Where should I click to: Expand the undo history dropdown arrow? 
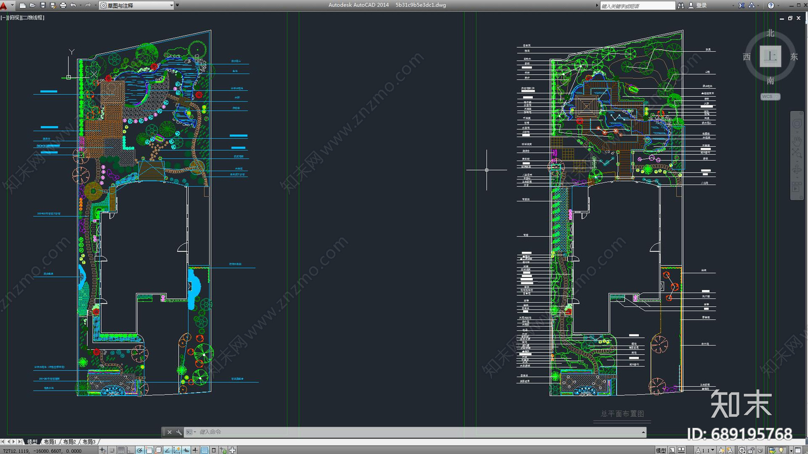(80, 5)
